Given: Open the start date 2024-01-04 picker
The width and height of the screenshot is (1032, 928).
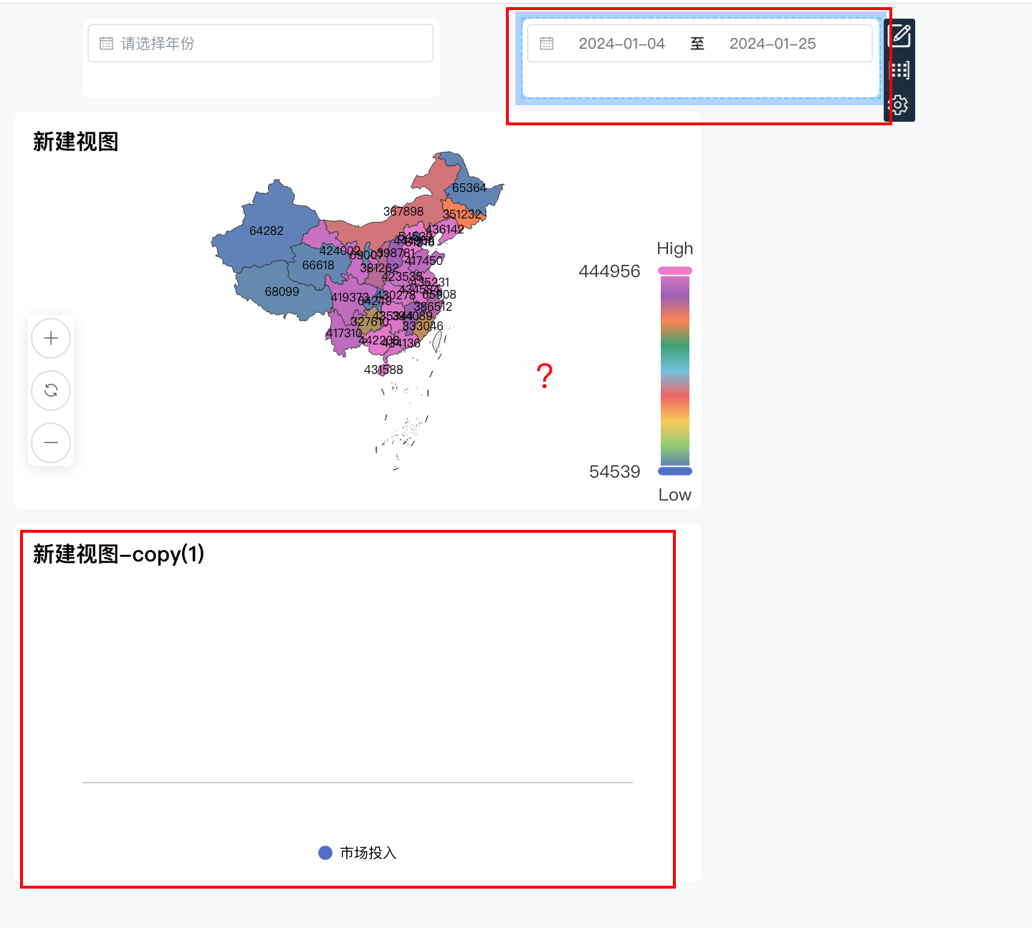Looking at the screenshot, I should [x=622, y=43].
